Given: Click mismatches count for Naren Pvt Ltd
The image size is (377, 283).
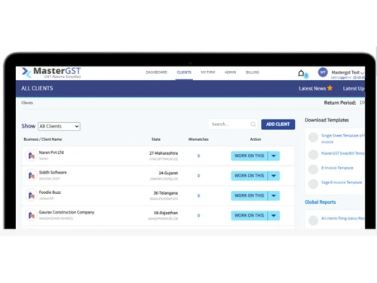Looking at the screenshot, I should [198, 156].
